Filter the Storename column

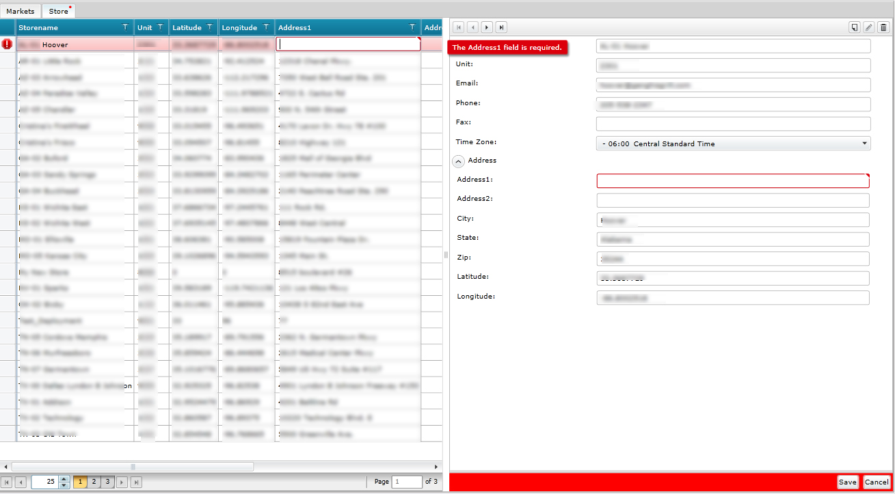point(124,27)
